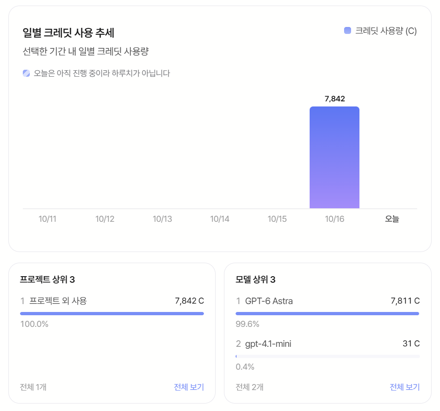Click the gpt-4.1-mini row label
This screenshot has height=411, width=440.
(268, 344)
